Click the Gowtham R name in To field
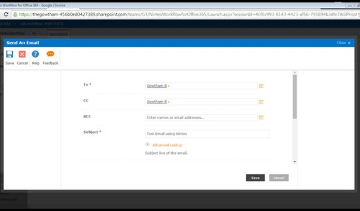Screen dimensions: 360x211 157,86
